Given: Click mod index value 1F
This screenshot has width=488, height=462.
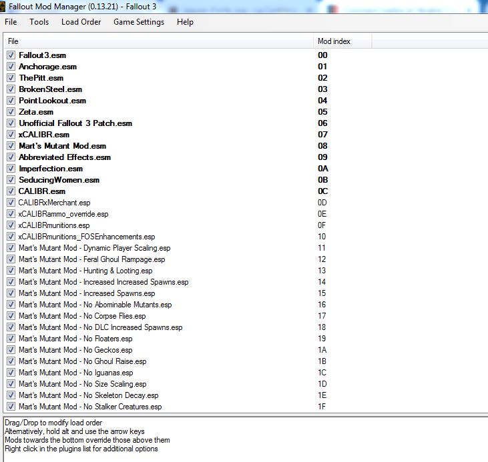Looking at the screenshot, I should point(322,407).
